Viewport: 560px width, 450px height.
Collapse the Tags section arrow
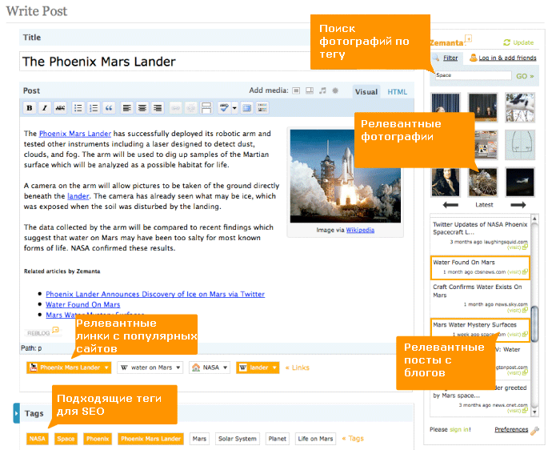click(x=17, y=413)
